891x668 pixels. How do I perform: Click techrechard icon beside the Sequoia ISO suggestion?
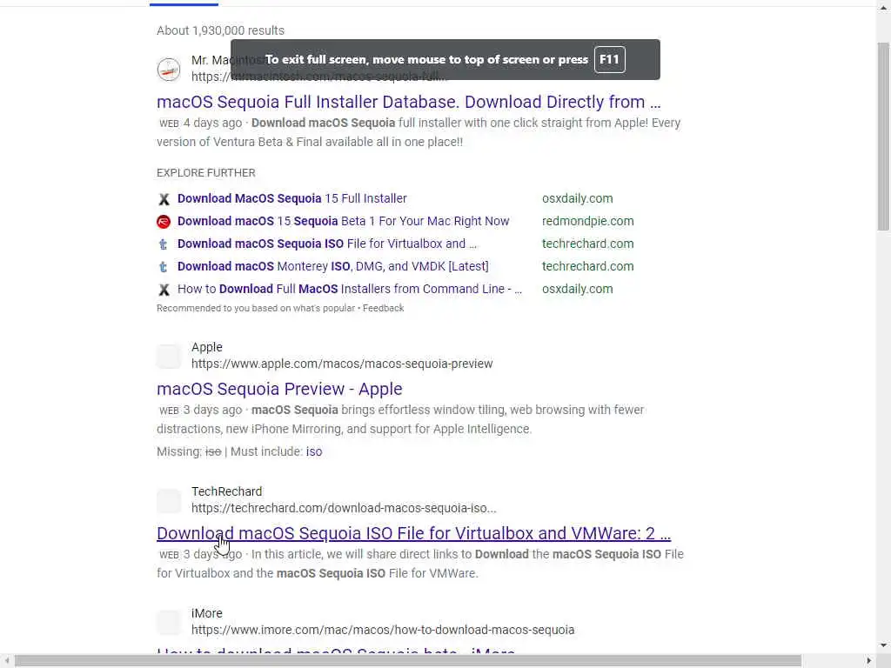(164, 244)
